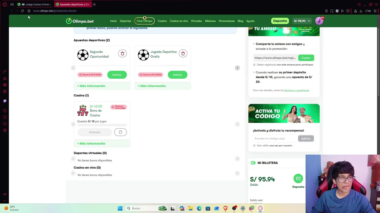The height and width of the screenshot is (213, 380).
Task: Activate the Segunda Oportunidad bonus
Action: pyautogui.click(x=117, y=75)
